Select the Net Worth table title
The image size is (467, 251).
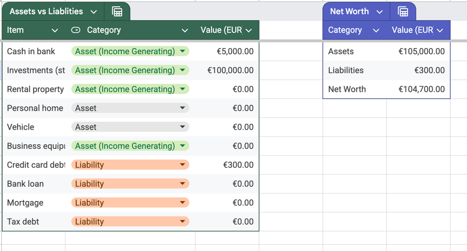[x=349, y=11]
